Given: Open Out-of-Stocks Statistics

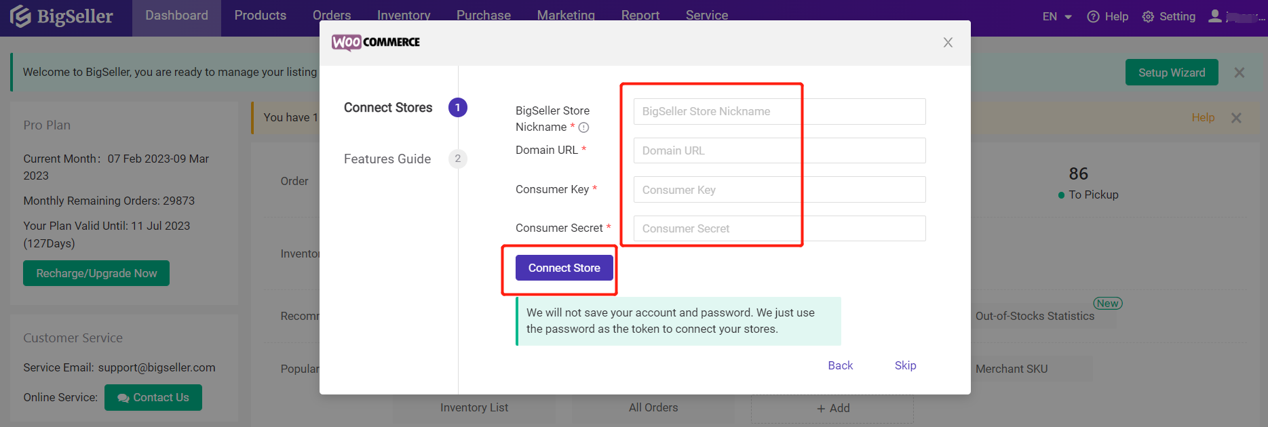Looking at the screenshot, I should 1035,316.
